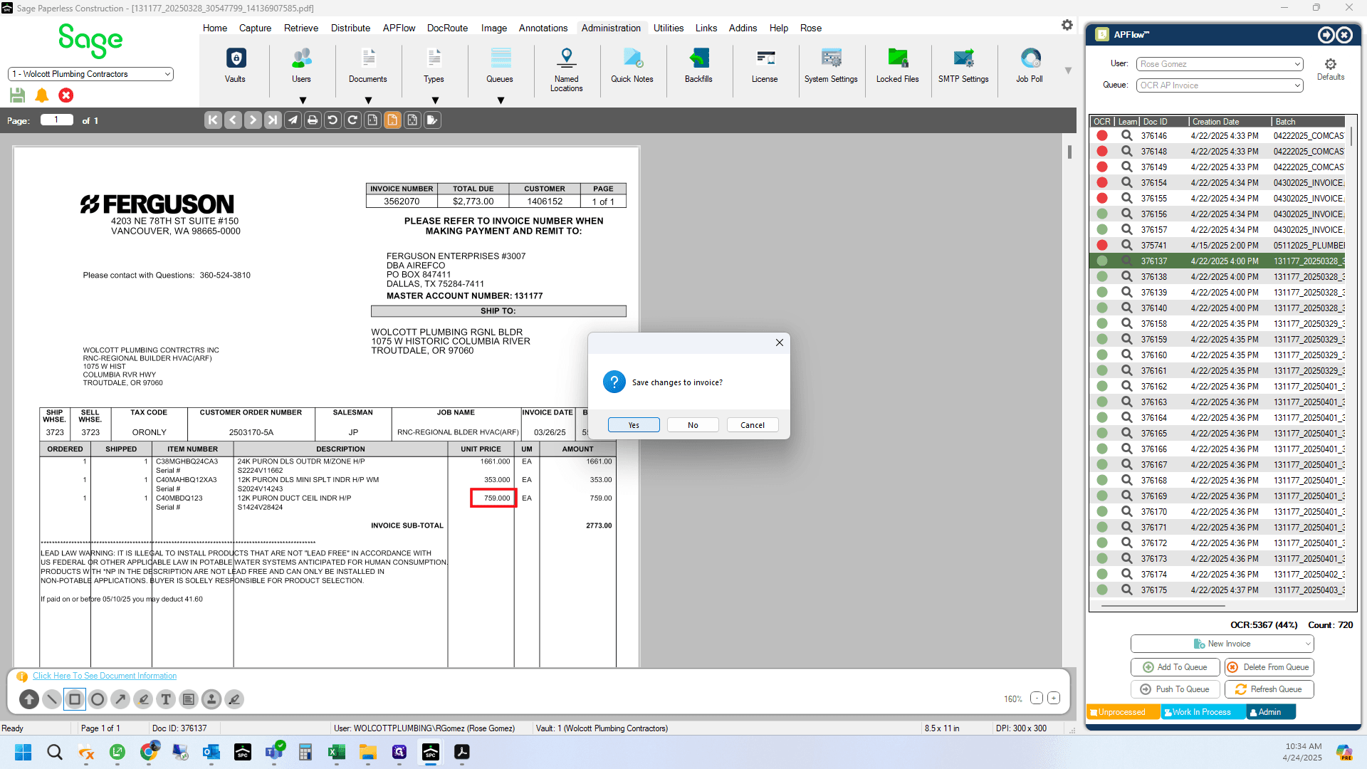The width and height of the screenshot is (1367, 769).
Task: Expand the Queues ribbon dropdown arrow
Action: click(501, 100)
